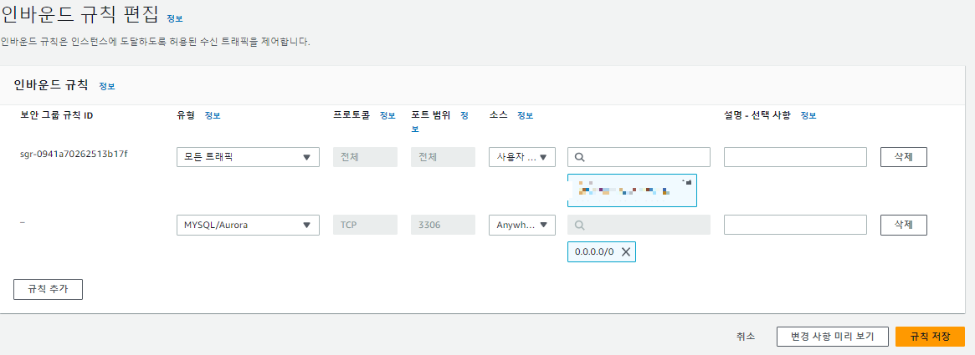This screenshot has height=355, width=975.
Task: Click the 보안 그룹 규칙 ID column header
Action: (57, 115)
